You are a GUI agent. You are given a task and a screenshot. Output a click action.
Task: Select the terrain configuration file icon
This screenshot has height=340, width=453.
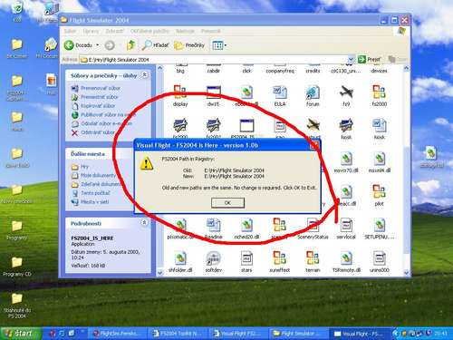tap(313, 262)
